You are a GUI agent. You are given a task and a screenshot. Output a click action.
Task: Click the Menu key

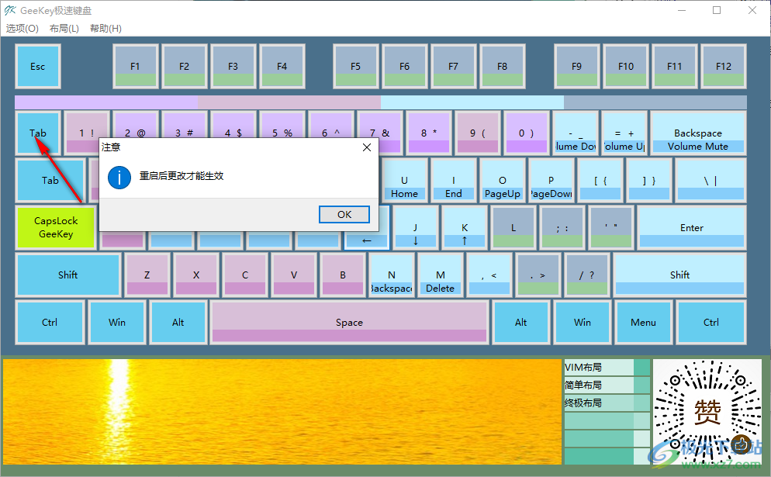click(643, 322)
